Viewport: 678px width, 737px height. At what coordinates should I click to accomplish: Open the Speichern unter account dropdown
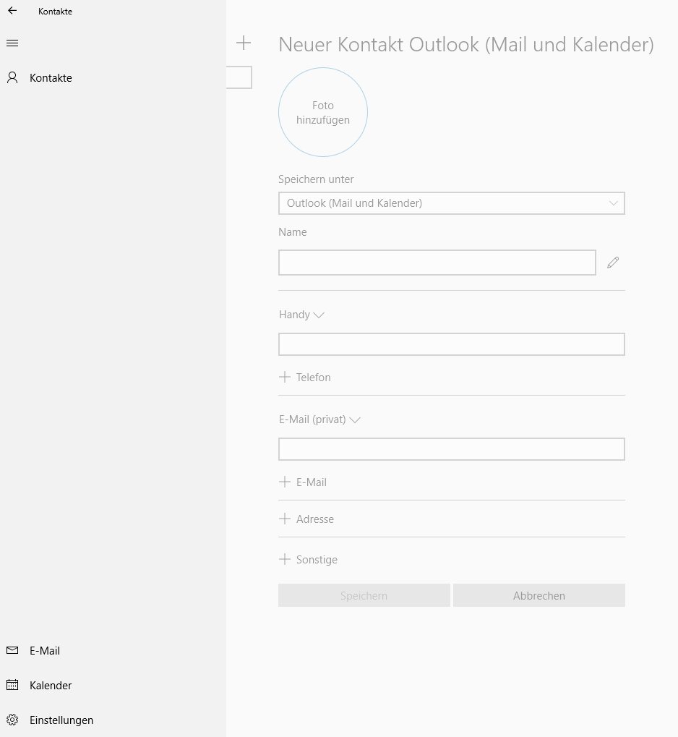(452, 203)
